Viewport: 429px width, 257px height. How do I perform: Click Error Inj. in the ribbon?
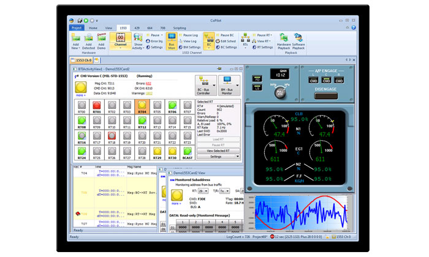pyautogui.click(x=154, y=41)
